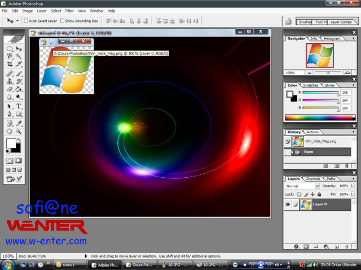The width and height of the screenshot is (361, 270).
Task: Expand the Fill value arrow
Action: [351, 193]
